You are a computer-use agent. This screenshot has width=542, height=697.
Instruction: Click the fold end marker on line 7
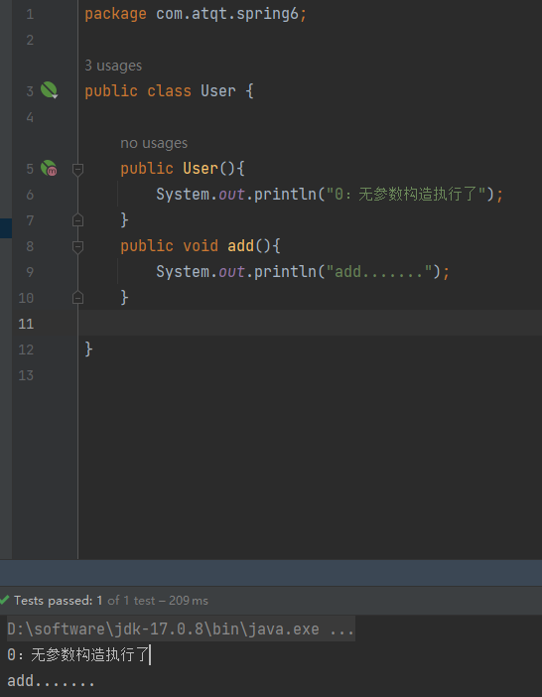coord(77,219)
